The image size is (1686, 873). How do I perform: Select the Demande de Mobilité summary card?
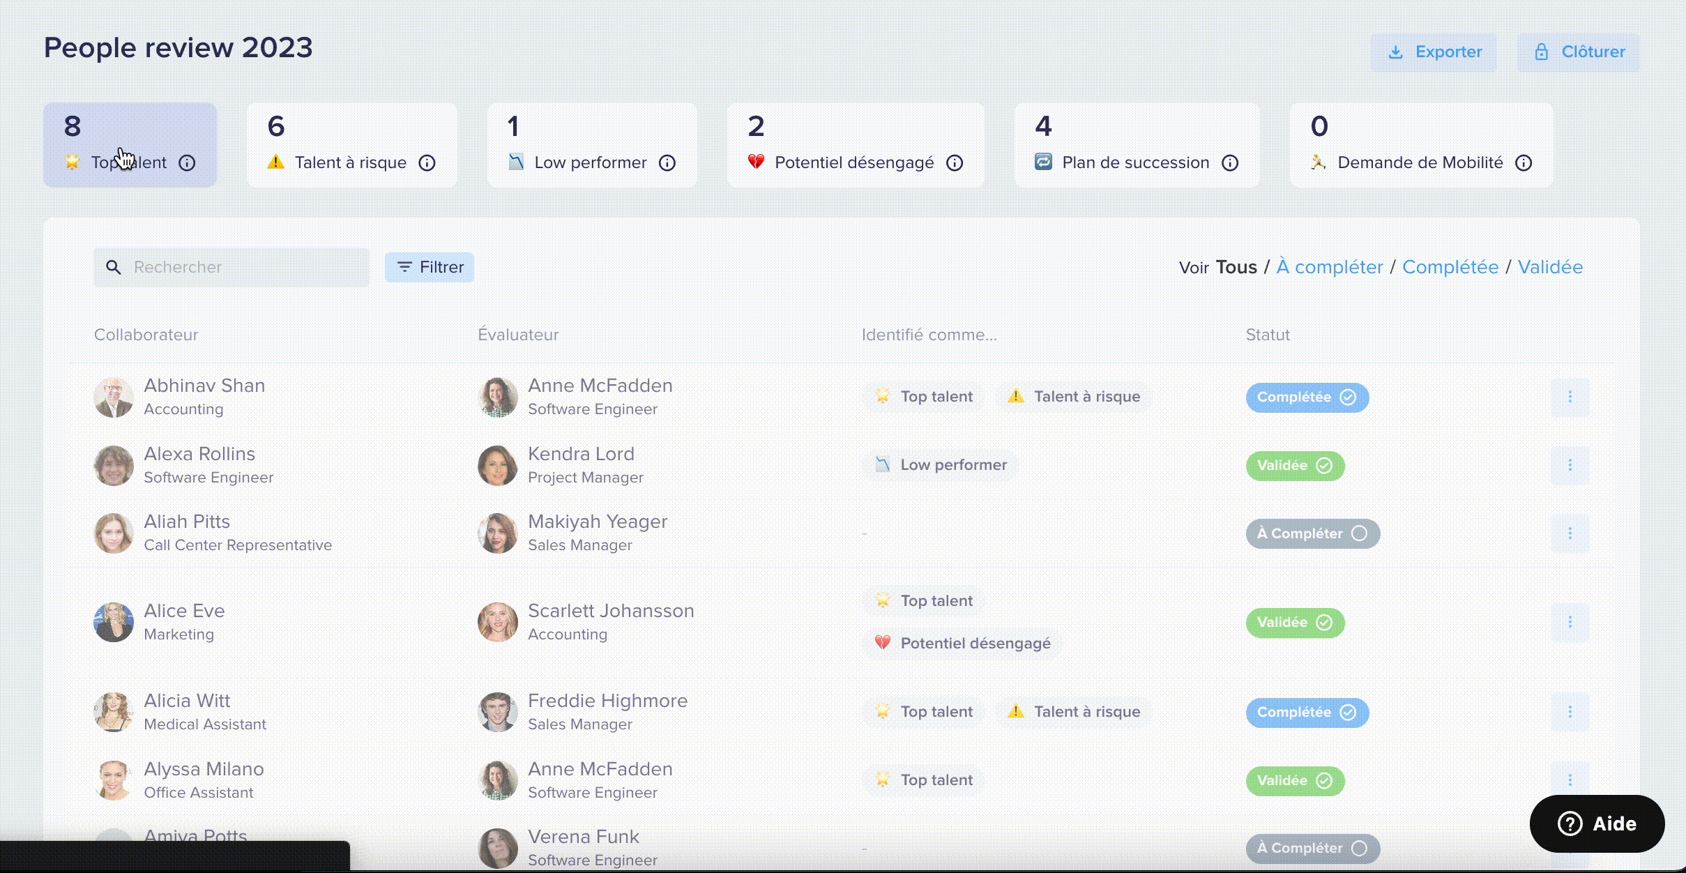(1422, 145)
